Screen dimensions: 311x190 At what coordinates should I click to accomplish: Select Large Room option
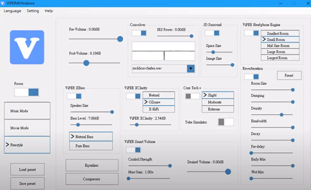(280, 52)
